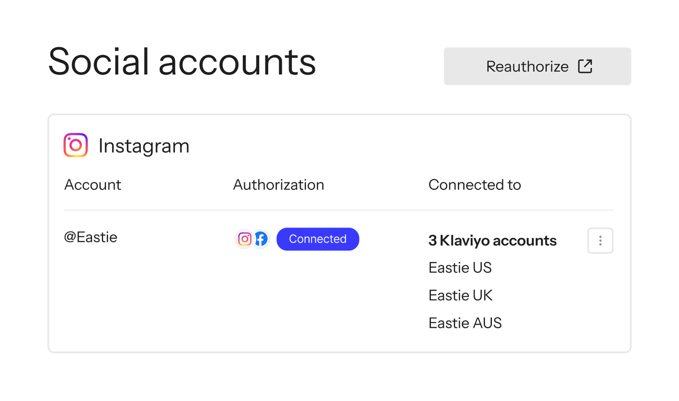Click the Authorization column header
This screenshot has height=401, width=679.
279,185
